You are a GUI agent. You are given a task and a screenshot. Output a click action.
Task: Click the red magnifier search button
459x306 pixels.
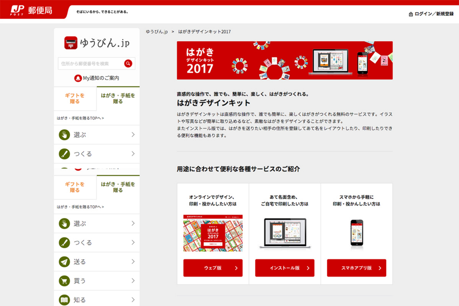[128, 64]
